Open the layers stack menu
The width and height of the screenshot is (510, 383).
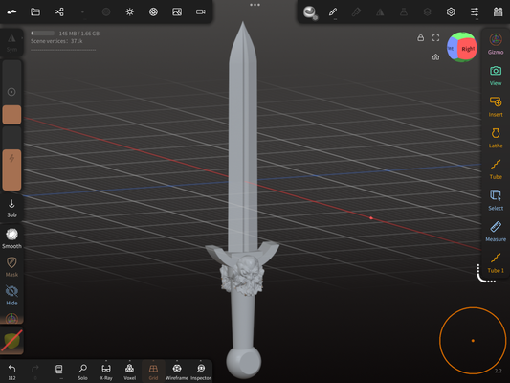click(427, 12)
